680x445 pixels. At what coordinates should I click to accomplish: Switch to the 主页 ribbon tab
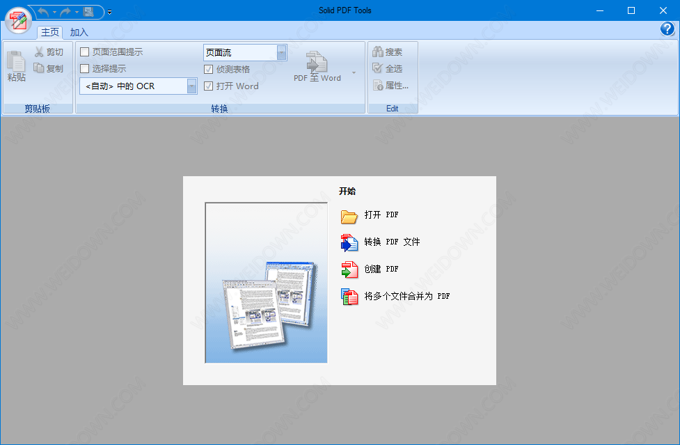pyautogui.click(x=50, y=32)
